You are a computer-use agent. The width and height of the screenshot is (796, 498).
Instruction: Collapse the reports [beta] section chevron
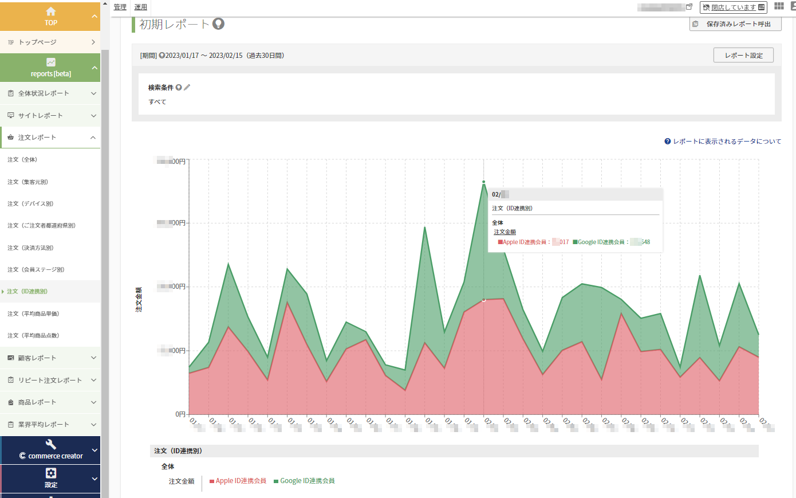pyautogui.click(x=94, y=68)
